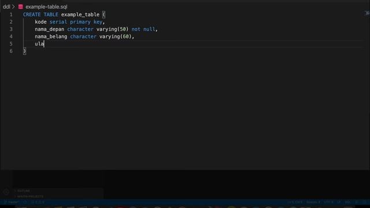Click the red database file icon in breadcrumb
Screen dimensions: 370x208
21,7
